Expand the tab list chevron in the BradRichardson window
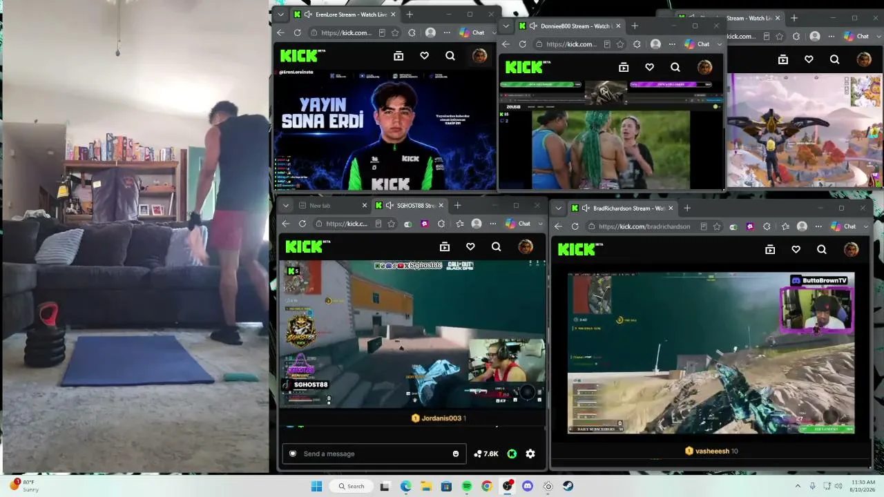884x497 pixels. [558, 208]
